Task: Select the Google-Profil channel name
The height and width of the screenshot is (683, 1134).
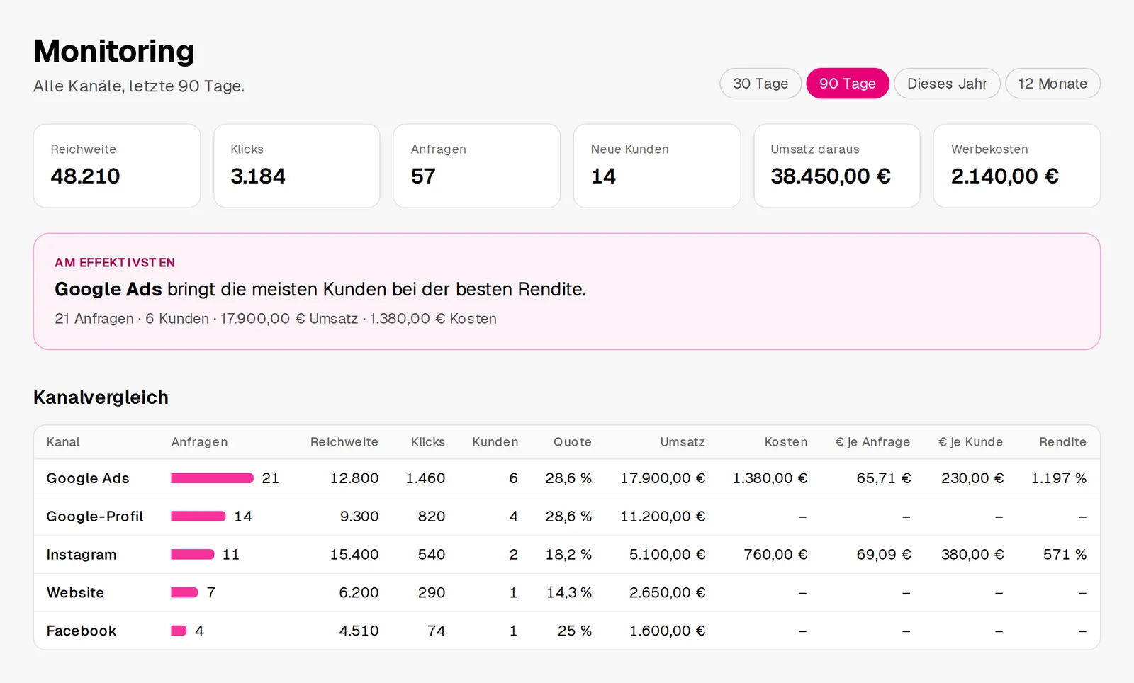Action: click(95, 517)
